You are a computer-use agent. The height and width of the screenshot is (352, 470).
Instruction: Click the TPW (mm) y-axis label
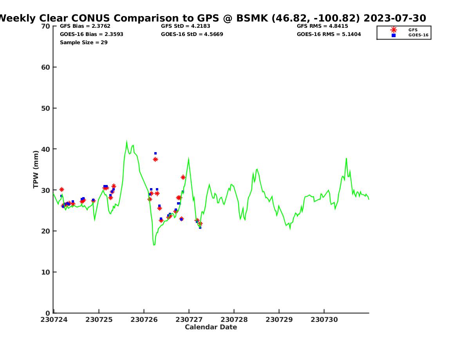(x=36, y=169)
